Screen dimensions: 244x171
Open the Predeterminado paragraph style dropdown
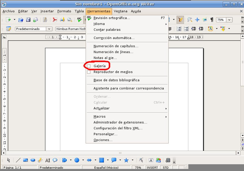pos(49,29)
